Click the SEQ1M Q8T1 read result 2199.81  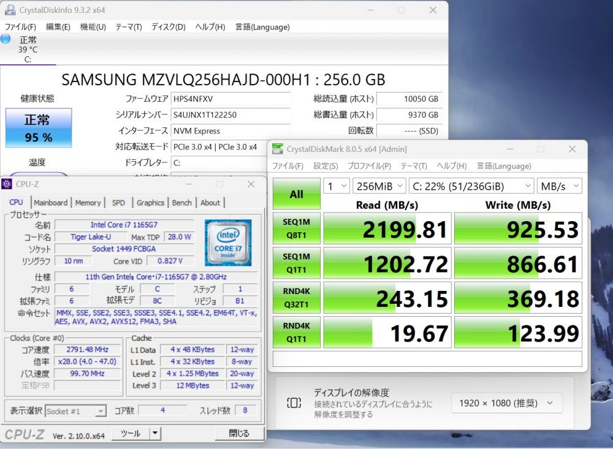point(387,228)
